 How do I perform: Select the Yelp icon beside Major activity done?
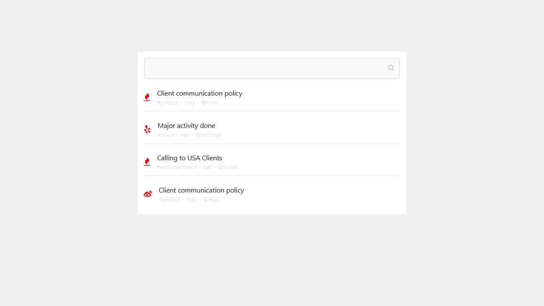click(147, 129)
